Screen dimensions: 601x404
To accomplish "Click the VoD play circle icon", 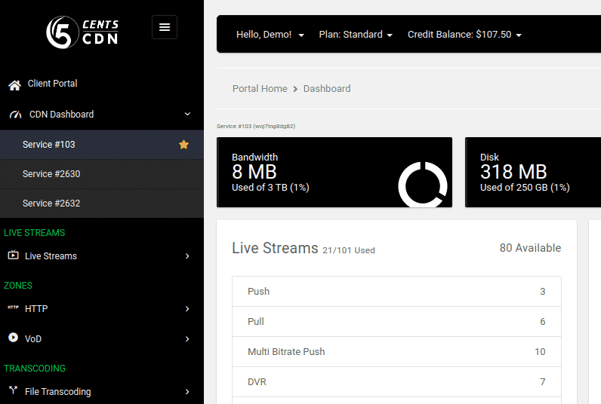I will point(13,338).
